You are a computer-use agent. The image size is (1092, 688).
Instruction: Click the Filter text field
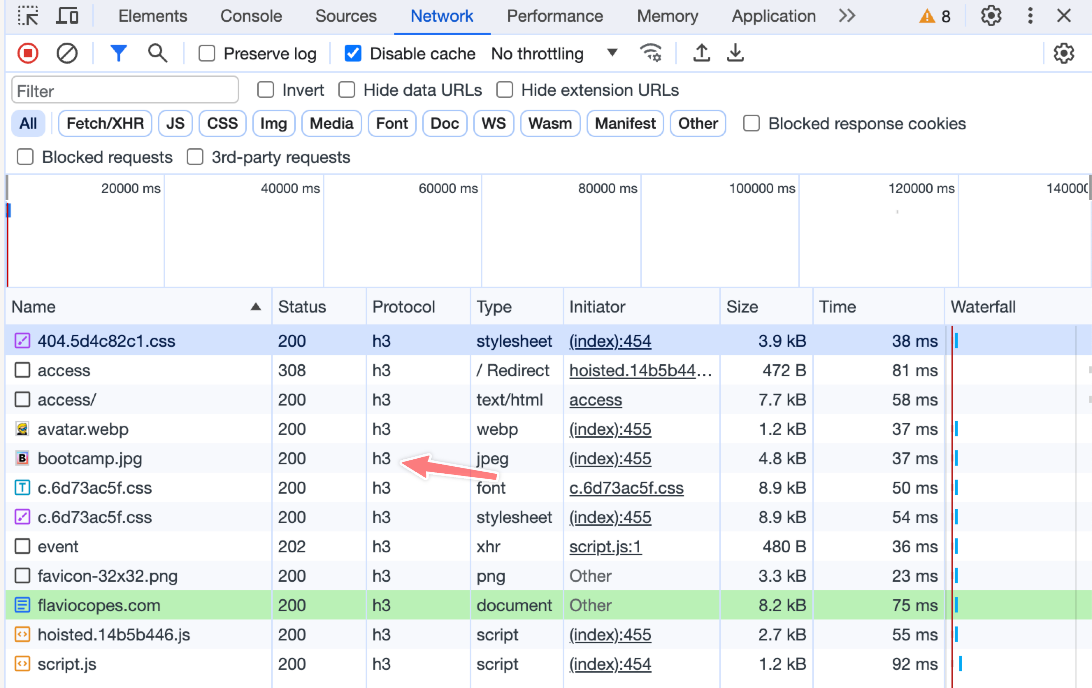click(125, 91)
